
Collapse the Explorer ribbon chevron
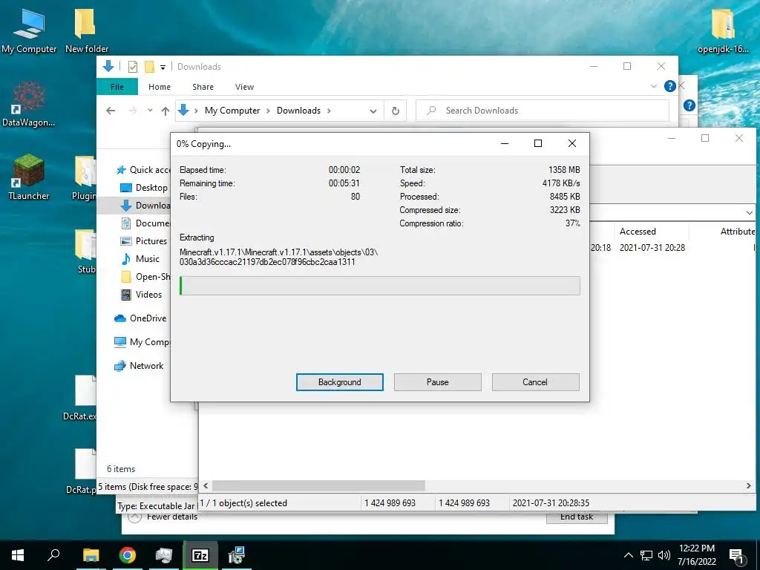tap(653, 86)
